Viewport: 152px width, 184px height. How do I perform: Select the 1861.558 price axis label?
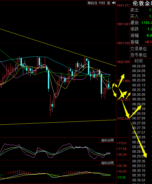pos(123,43)
